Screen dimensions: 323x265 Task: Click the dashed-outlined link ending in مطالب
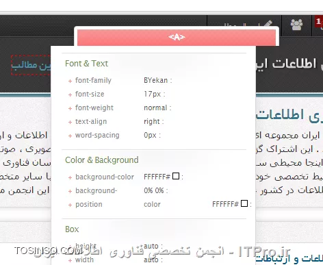tap(31, 65)
